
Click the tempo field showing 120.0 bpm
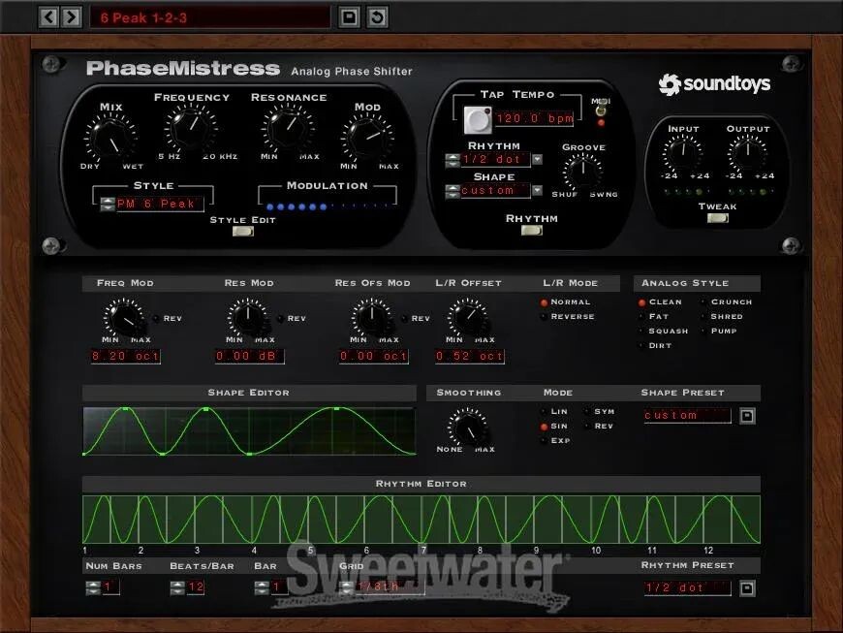pyautogui.click(x=532, y=120)
